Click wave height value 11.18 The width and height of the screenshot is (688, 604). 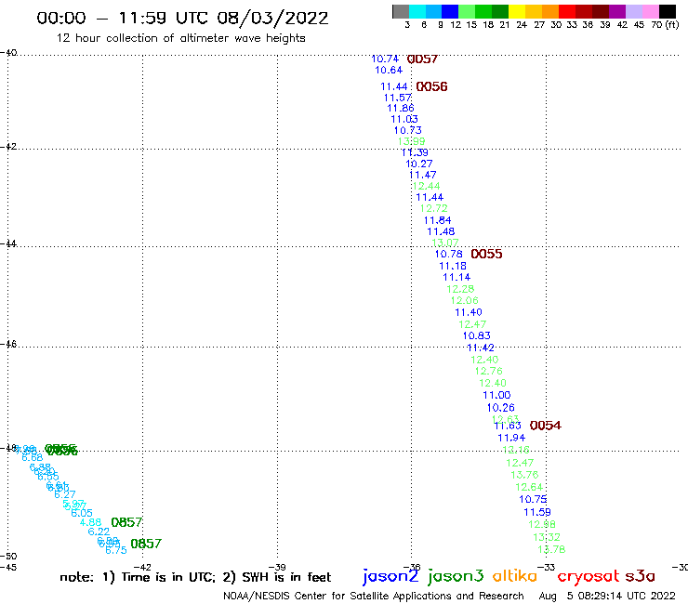point(453,267)
